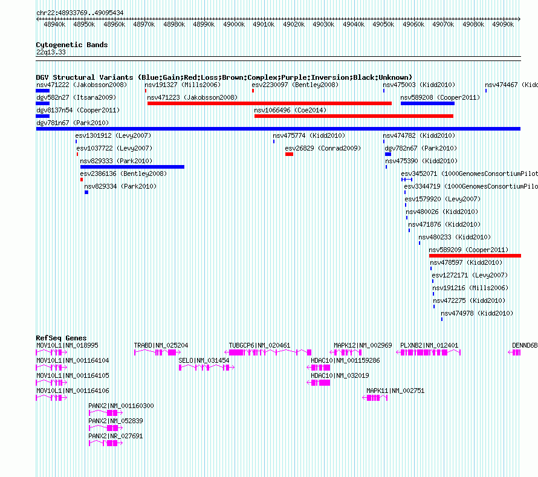The height and width of the screenshot is (477, 538).
Task: Open MOV10L1|NM_018995 gene label
Action: 67,345
